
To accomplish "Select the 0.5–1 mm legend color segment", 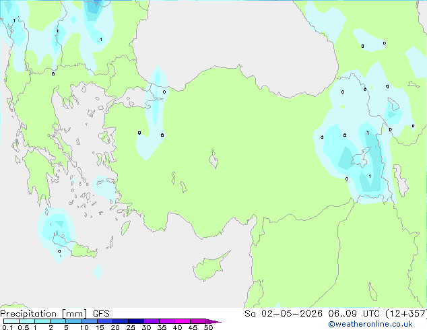I will [x=27, y=321].
